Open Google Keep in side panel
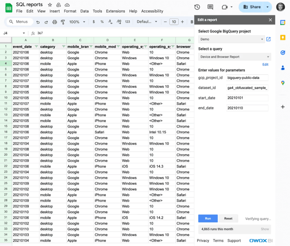Viewport: 290px width, 246px height. [x=283, y=37]
